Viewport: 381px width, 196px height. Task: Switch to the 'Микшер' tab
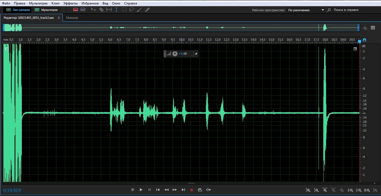(x=72, y=18)
